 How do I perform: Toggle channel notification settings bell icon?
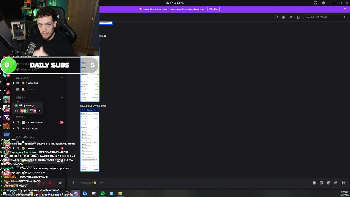[284, 17]
